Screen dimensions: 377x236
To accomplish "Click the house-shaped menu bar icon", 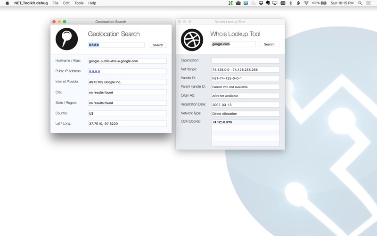I will tap(238, 3).
